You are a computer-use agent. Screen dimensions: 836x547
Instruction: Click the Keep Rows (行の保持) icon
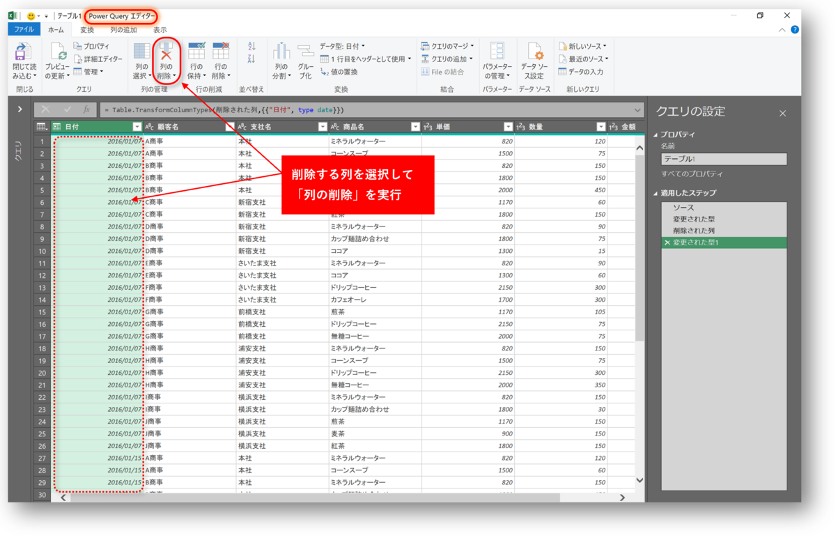point(196,50)
